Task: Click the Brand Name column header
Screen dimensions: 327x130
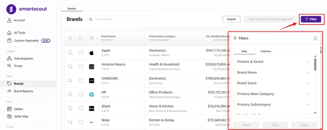Action: (109, 36)
